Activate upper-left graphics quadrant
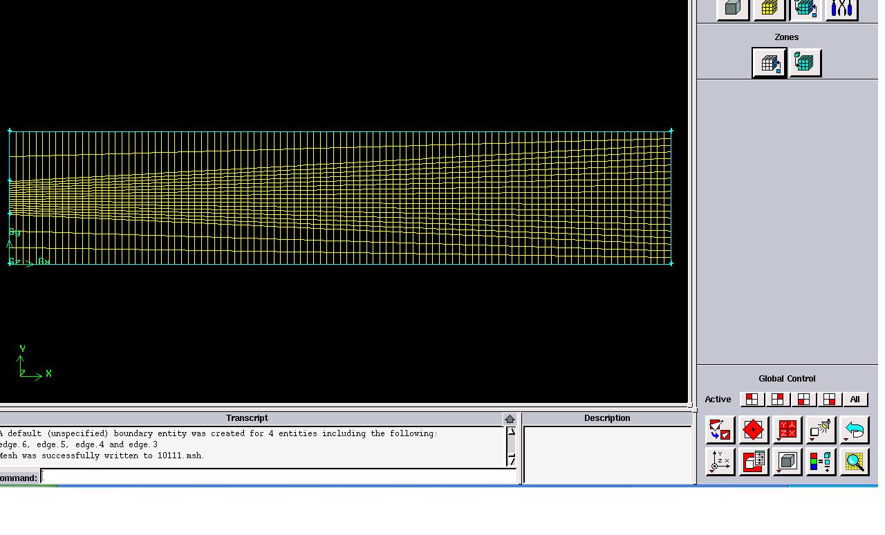885x535 pixels. [x=752, y=400]
